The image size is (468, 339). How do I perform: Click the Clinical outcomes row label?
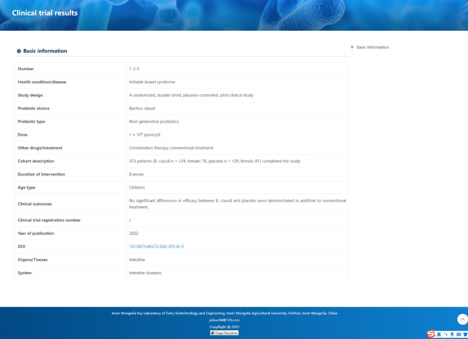click(x=35, y=204)
